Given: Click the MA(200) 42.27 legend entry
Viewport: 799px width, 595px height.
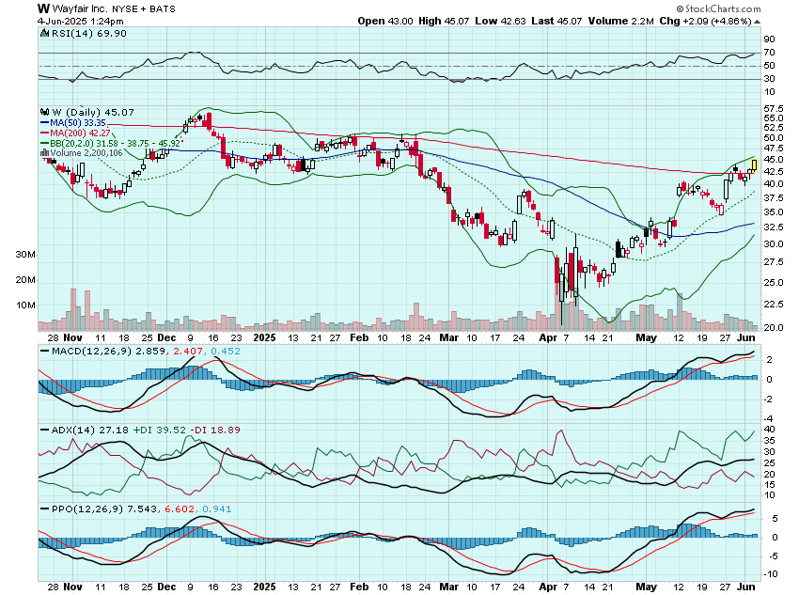Looking at the screenshot, I should point(80,133).
